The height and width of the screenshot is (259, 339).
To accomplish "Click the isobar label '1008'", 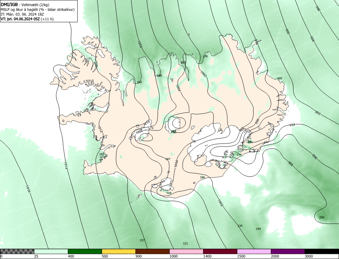I will 140,44.
